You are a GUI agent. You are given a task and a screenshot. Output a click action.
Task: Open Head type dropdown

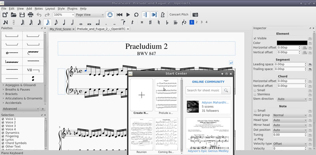(x=290, y=120)
